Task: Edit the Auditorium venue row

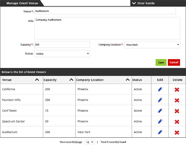Action: point(160,132)
